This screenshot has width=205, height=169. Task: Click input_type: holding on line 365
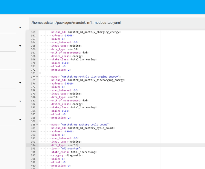click(66, 46)
